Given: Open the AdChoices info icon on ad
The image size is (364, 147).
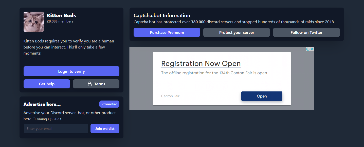Looking at the screenshot, I should click(308, 49).
